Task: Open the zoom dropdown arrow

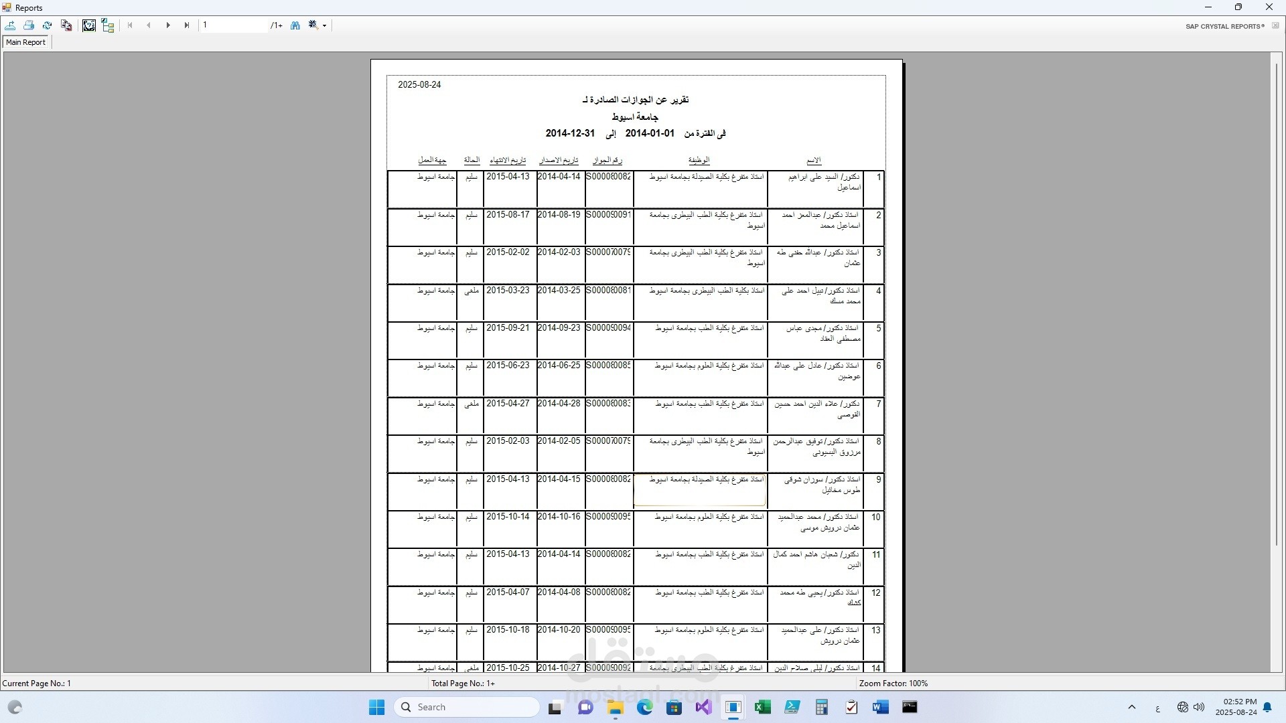Action: 325,26
